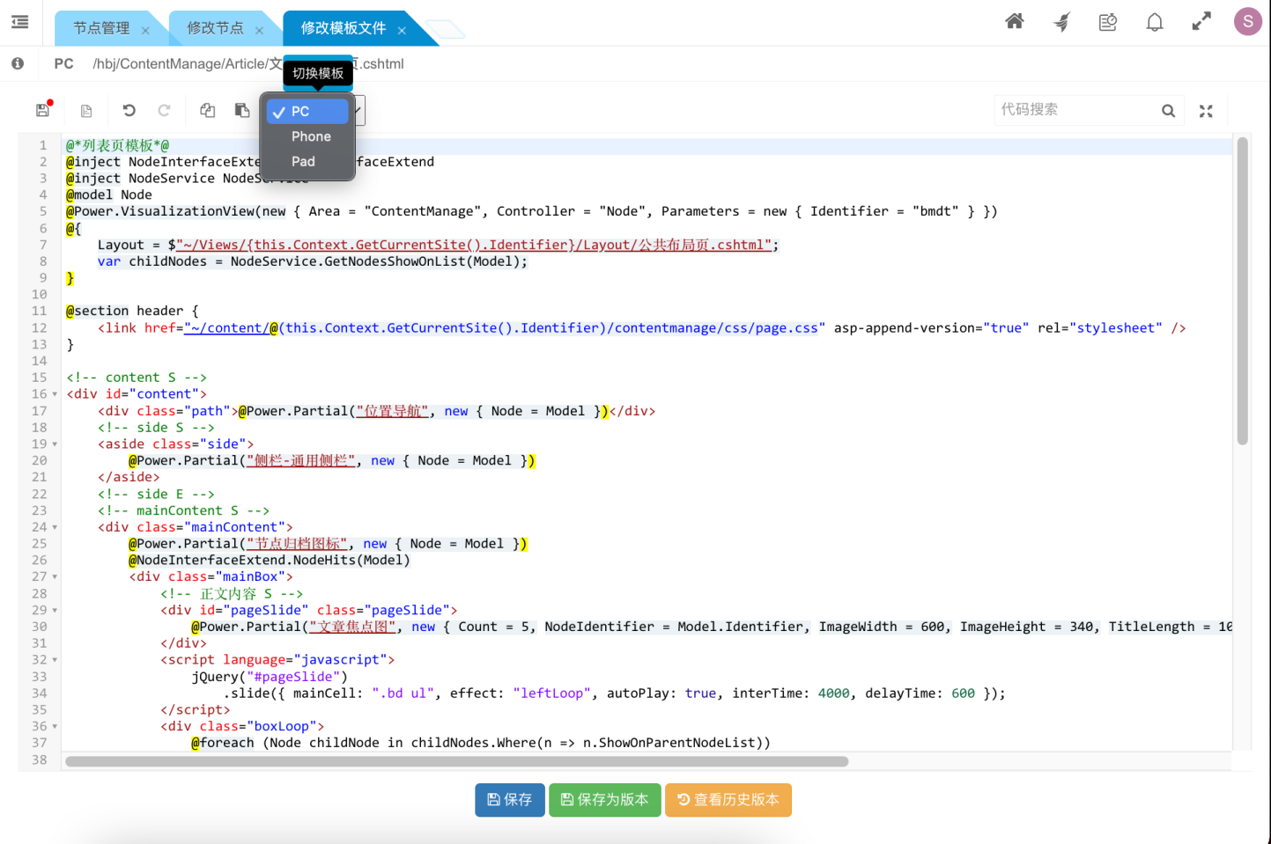This screenshot has width=1271, height=844.
Task: Open the home page icon
Action: pos(1015,22)
